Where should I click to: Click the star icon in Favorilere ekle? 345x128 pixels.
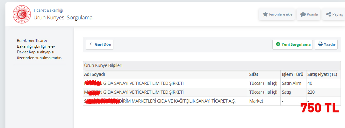[265, 15]
